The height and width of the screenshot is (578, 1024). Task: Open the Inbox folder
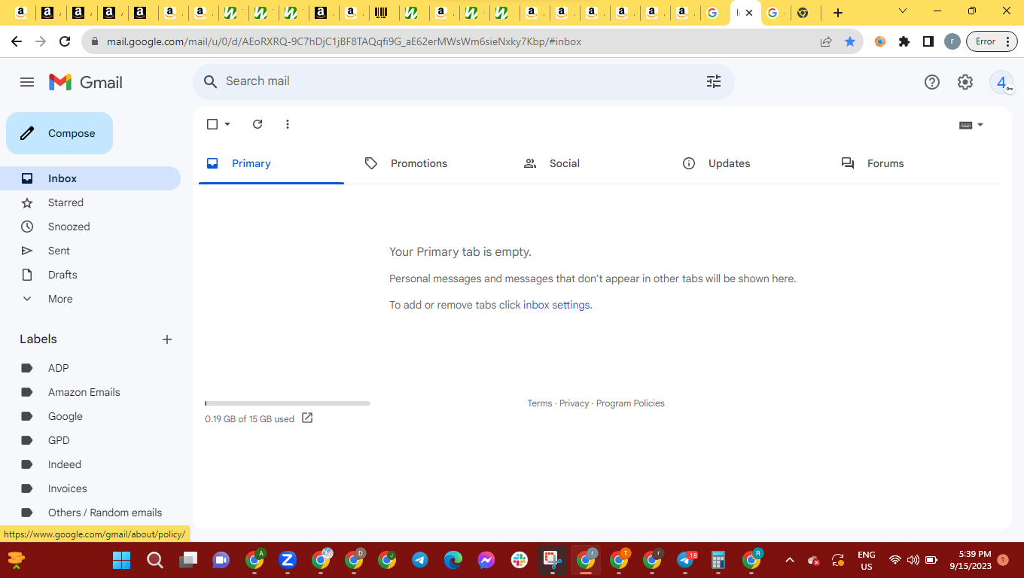[x=90, y=178]
